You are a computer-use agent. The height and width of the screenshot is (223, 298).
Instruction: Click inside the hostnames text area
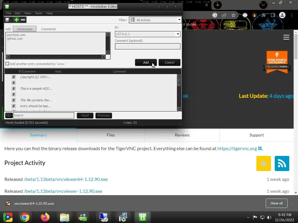coord(56,44)
